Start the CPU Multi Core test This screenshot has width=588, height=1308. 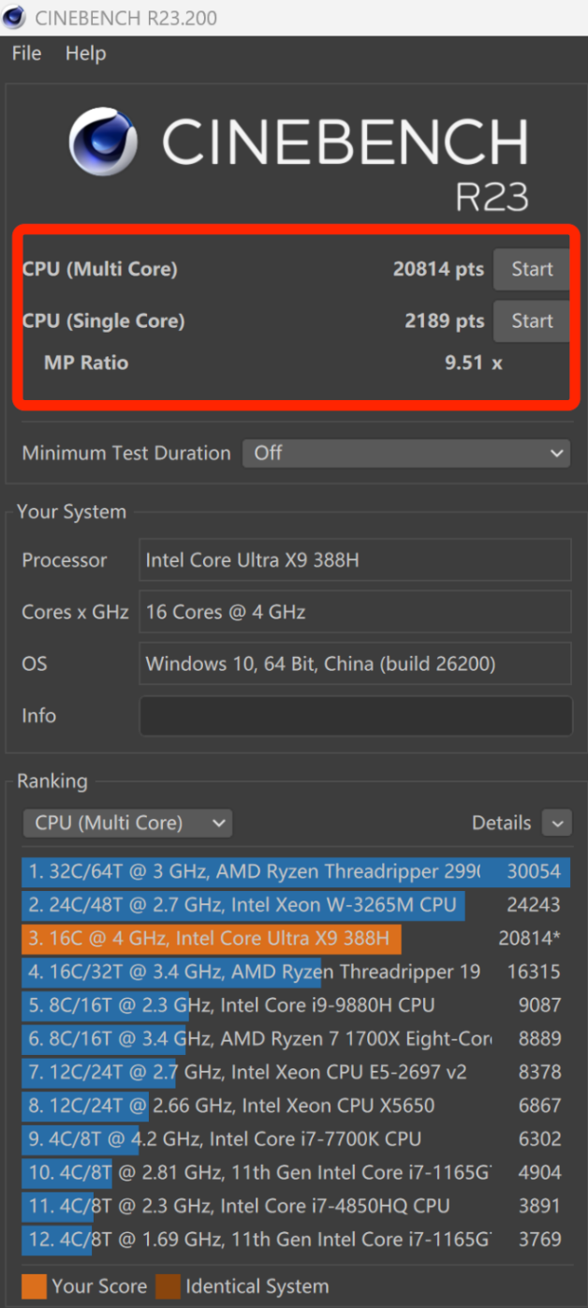(x=531, y=270)
